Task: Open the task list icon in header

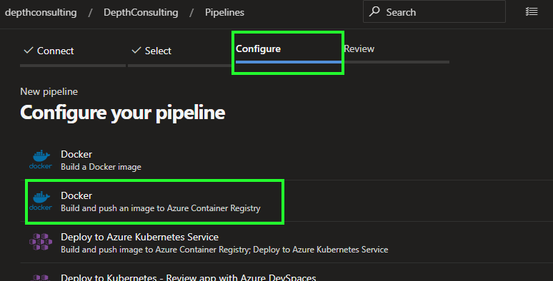Action: (532, 11)
